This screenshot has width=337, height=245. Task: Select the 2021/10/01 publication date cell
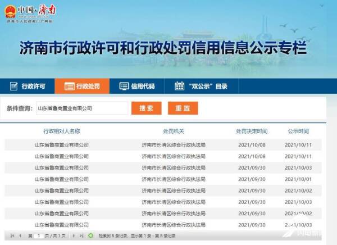[298, 179]
